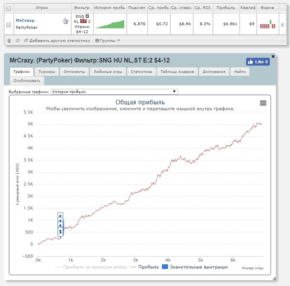Image resolution: width=290 pixels, height=286 pixels.
Task: Open the Любимые игры tab
Action: [108, 72]
